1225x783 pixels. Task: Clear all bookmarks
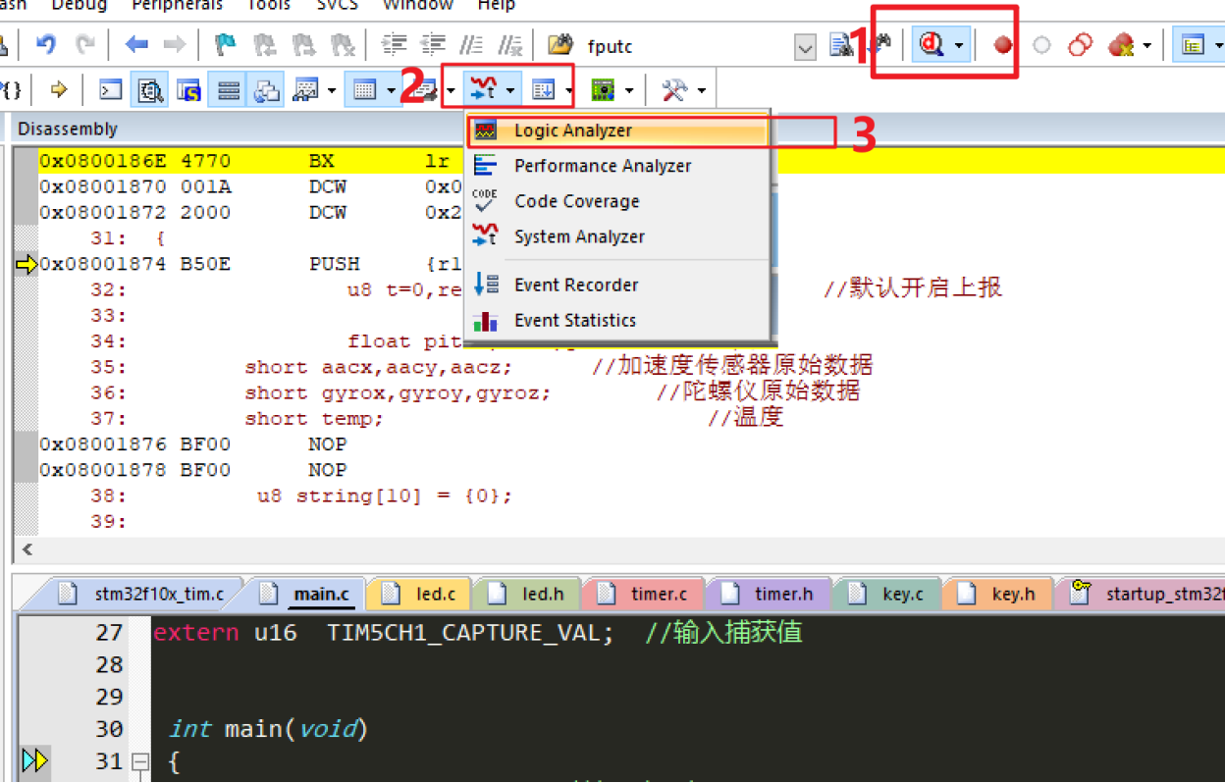click(x=343, y=44)
